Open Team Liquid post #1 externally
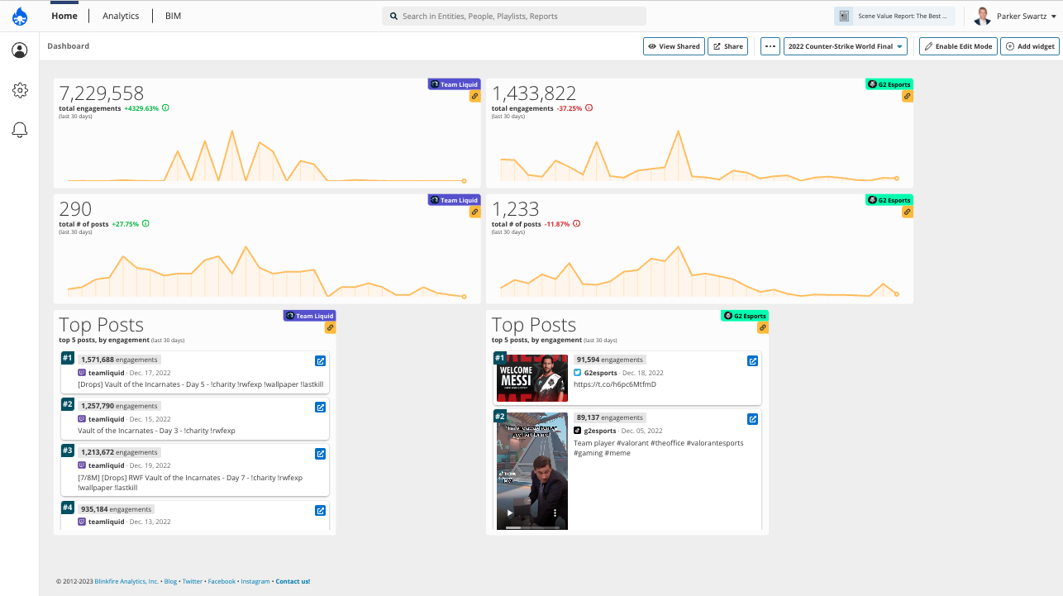Image resolution: width=1063 pixels, height=596 pixels. 321,361
